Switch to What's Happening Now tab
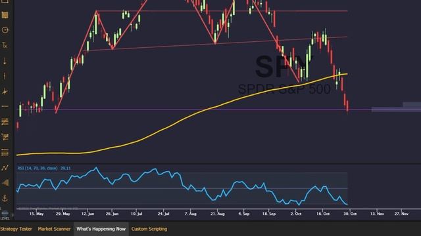Screen dimensions: 421x236 click(x=101, y=229)
